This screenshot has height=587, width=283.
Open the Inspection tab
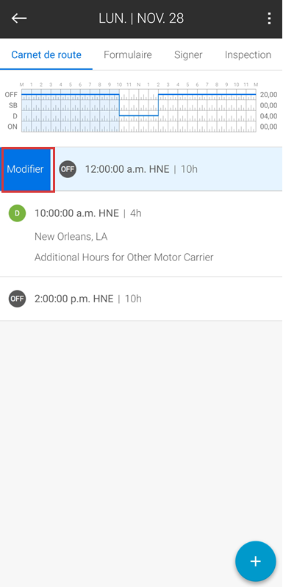point(248,54)
